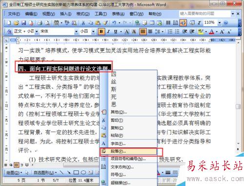Click the Open folder icon
This screenshot has height=186, width=244.
pyautogui.click(x=16, y=23)
